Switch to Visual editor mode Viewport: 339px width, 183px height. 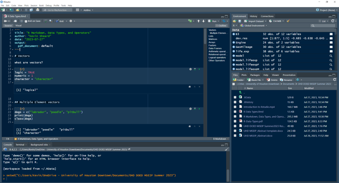tap(18, 25)
